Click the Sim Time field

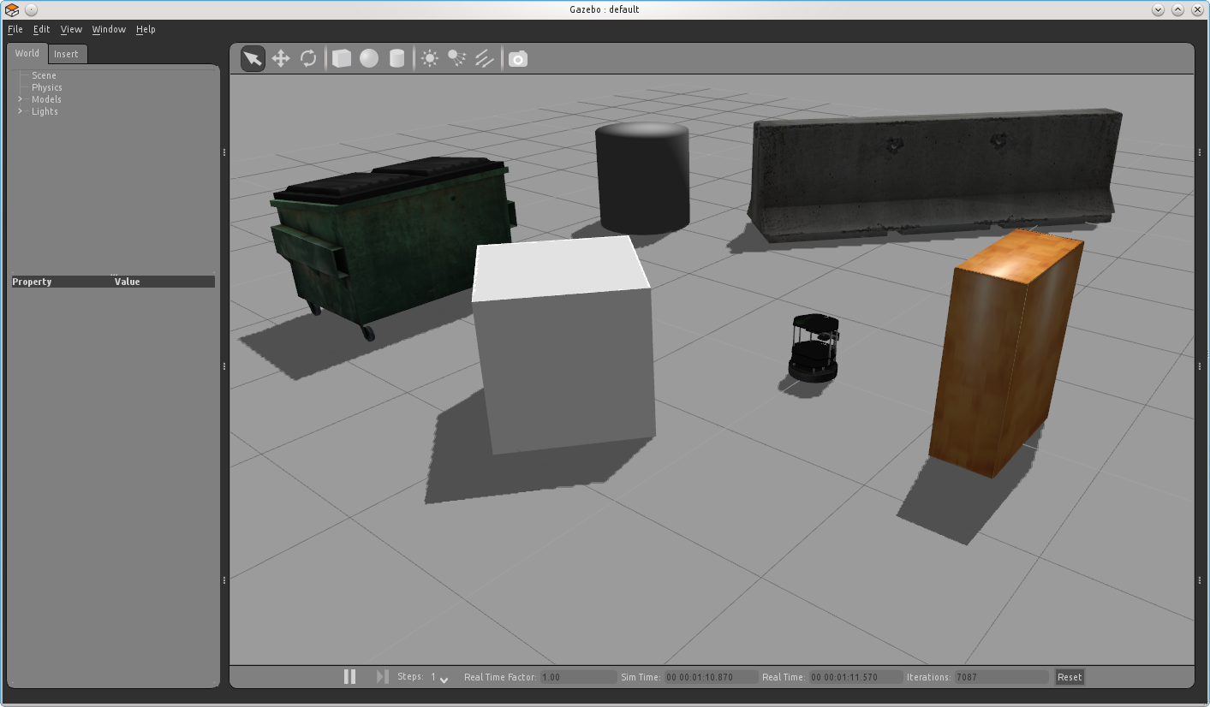tap(711, 677)
